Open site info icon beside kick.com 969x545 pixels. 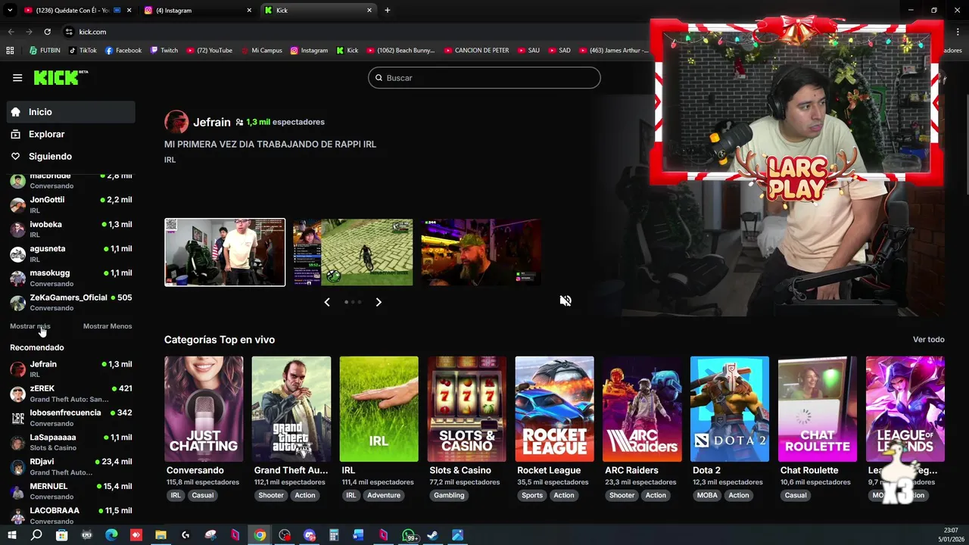tap(69, 32)
